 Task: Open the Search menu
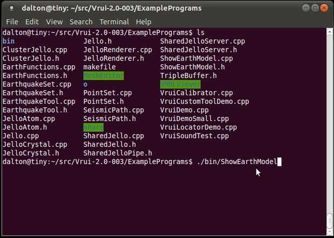click(x=81, y=22)
